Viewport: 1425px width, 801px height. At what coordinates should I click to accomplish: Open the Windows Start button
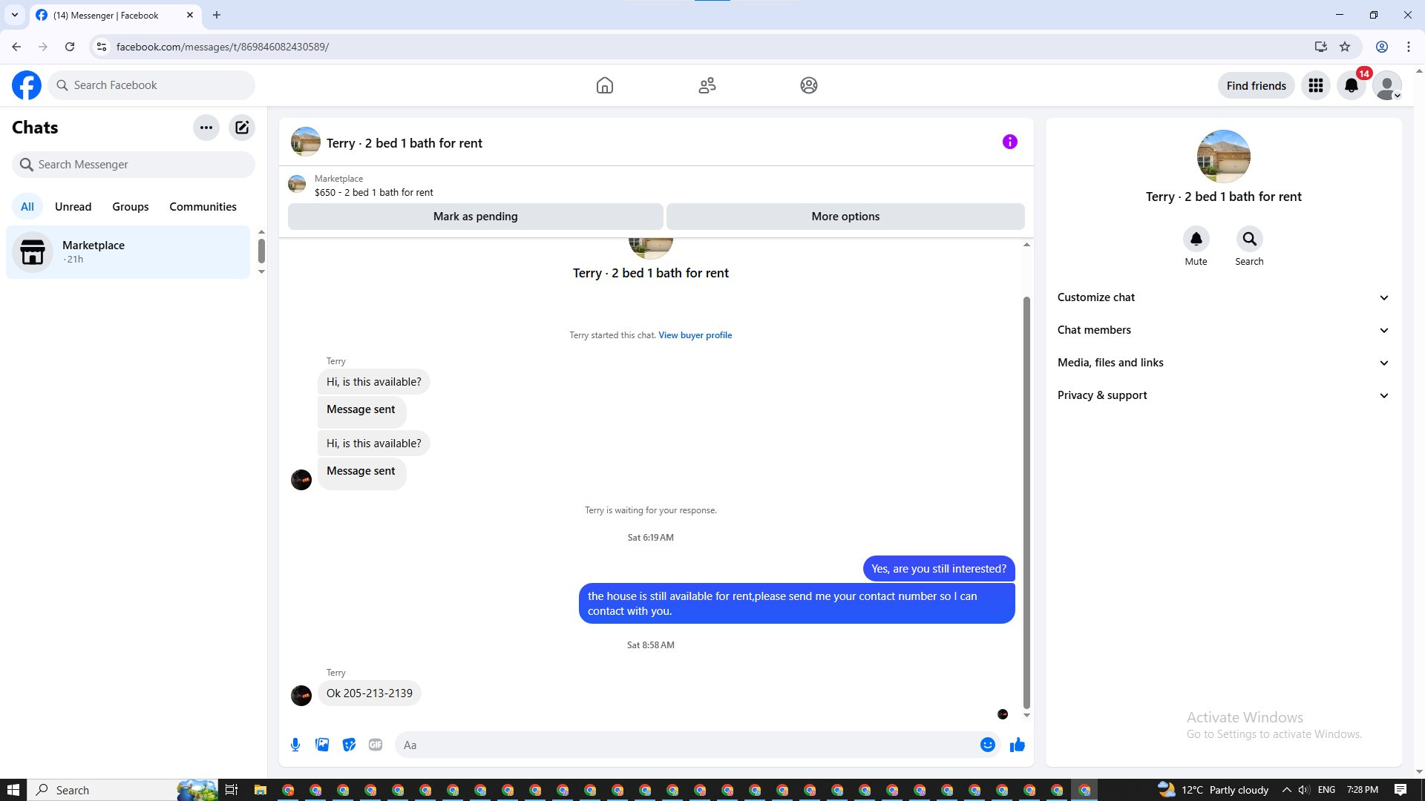tap(12, 790)
